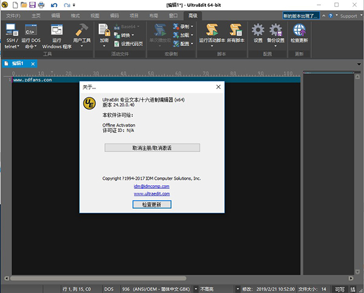
Task: Click the encrypt file lock icon
Action: [x=104, y=30]
